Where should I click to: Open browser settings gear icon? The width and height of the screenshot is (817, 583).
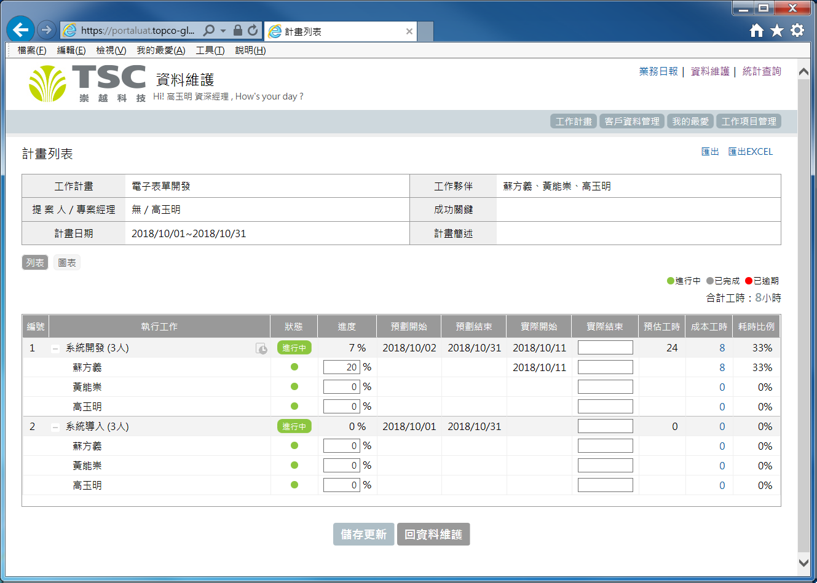(x=797, y=30)
